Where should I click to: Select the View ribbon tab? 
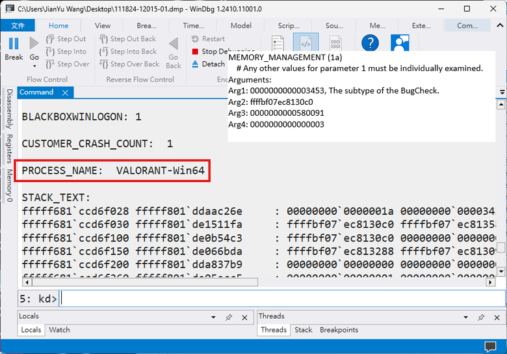103,25
